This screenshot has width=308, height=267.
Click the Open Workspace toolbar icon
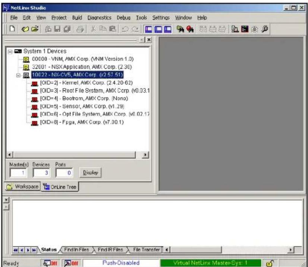(x=25, y=29)
